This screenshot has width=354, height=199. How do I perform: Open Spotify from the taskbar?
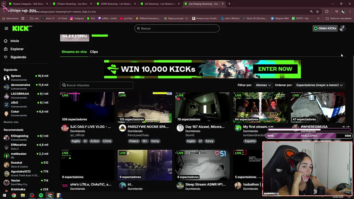41,195
